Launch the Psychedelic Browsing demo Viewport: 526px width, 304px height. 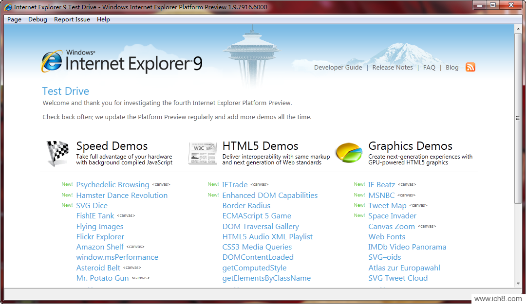[113, 185]
